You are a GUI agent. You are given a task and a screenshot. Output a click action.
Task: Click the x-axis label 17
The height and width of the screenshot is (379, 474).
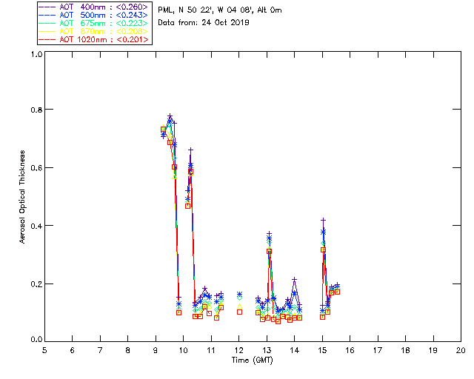coord(378,350)
